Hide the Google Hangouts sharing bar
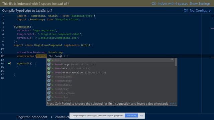The image size is (214, 120). 141,116
